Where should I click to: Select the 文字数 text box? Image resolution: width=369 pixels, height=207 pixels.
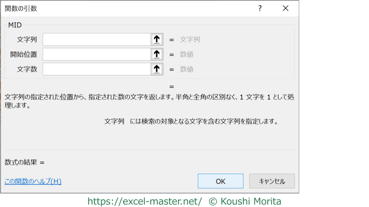coord(97,69)
